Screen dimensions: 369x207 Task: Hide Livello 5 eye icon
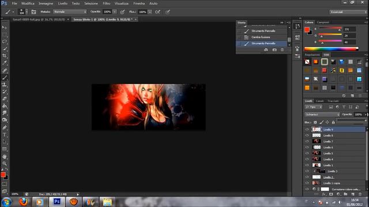[x=307, y=154]
